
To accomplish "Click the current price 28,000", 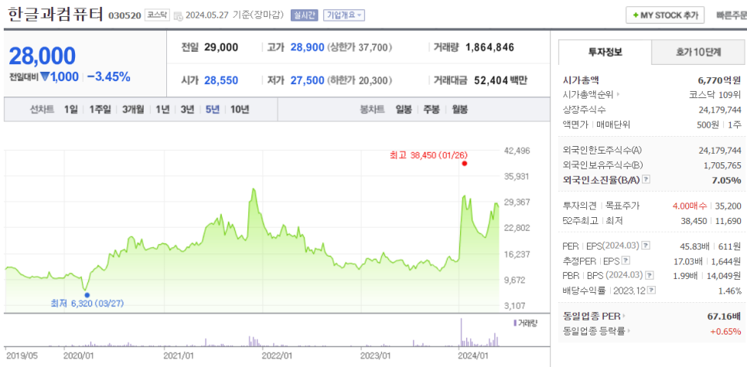I will tap(43, 56).
